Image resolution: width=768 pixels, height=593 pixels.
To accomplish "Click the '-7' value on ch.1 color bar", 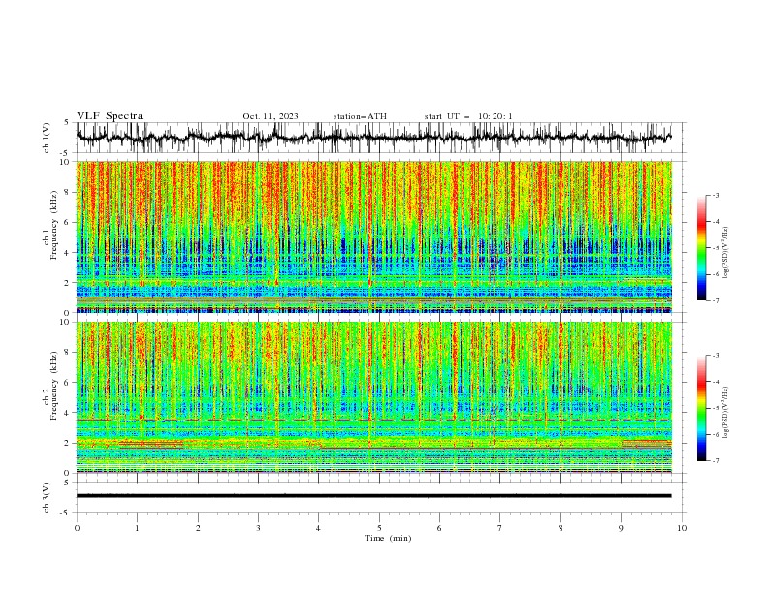I will click(x=715, y=301).
